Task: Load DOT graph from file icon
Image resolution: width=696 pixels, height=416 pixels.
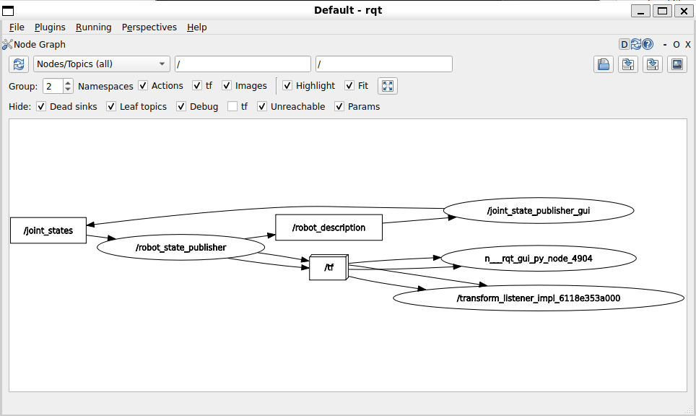Action: pyautogui.click(x=604, y=64)
